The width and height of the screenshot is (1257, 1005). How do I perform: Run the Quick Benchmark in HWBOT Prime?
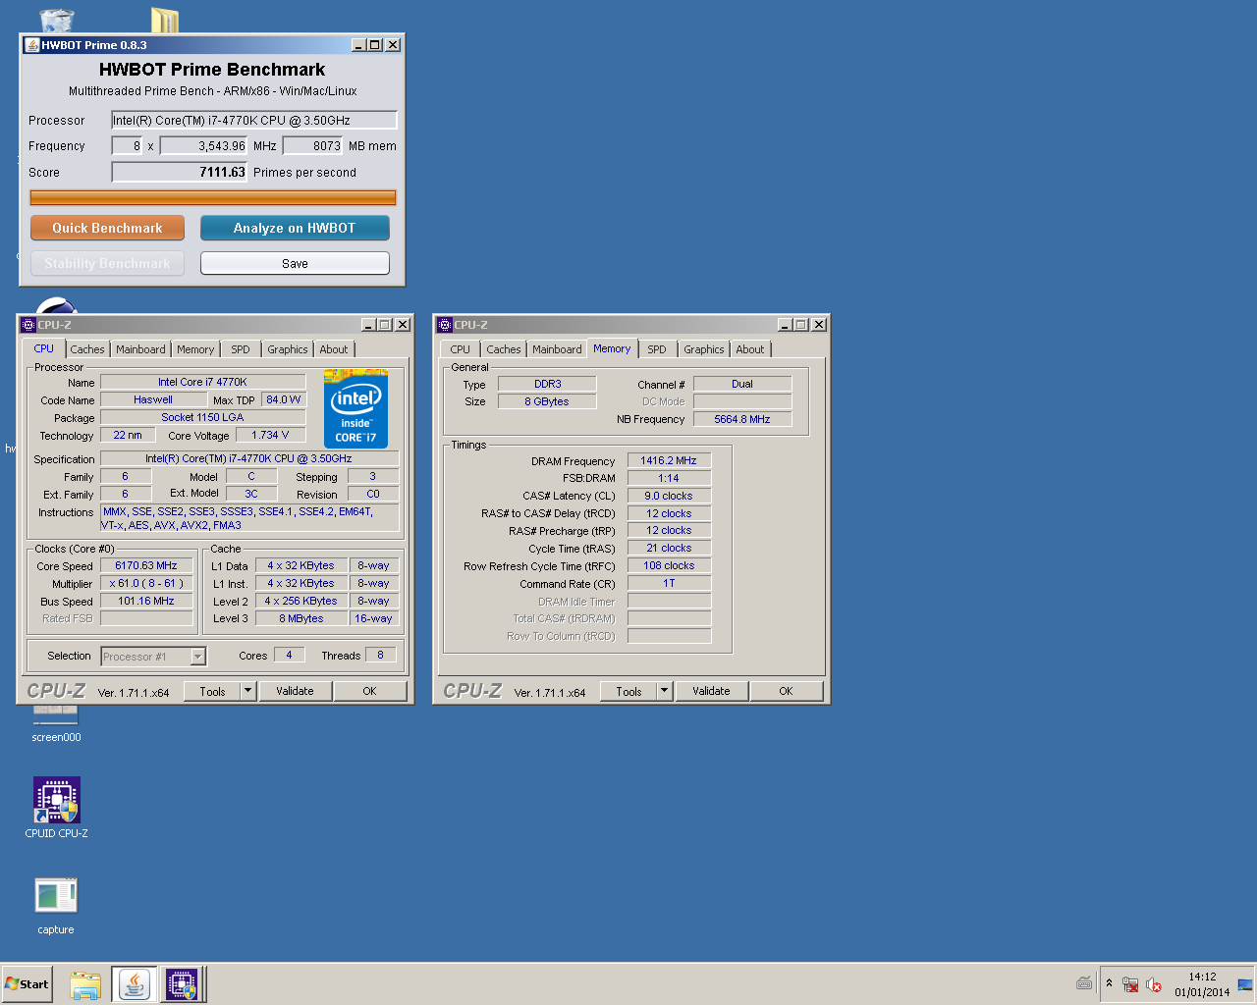[107, 228]
